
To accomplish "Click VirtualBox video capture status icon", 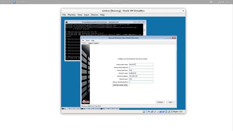I will tap(163, 112).
